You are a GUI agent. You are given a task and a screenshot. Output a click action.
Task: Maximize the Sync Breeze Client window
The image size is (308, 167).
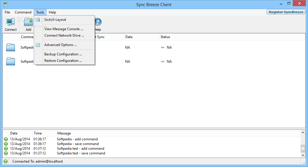tap(289, 3)
